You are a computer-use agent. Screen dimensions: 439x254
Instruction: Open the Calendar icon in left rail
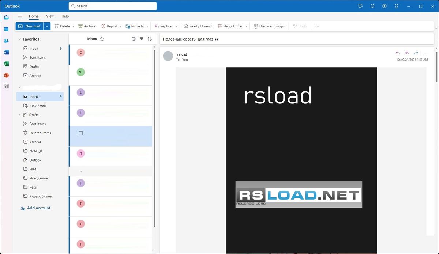(x=6, y=29)
